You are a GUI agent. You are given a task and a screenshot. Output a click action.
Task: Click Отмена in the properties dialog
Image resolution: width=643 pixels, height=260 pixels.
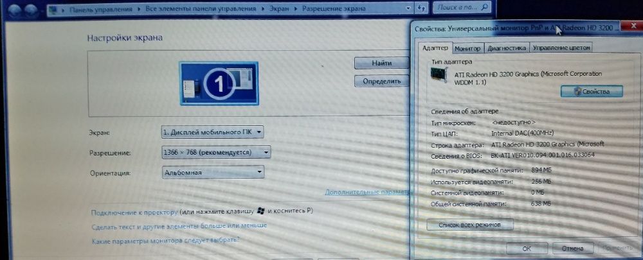[572, 248]
